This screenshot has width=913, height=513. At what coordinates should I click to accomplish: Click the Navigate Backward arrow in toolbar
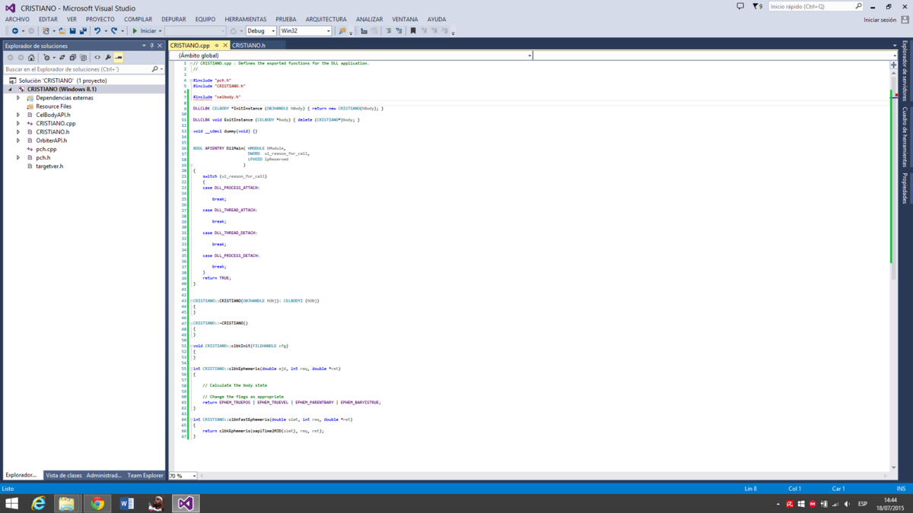pos(15,31)
